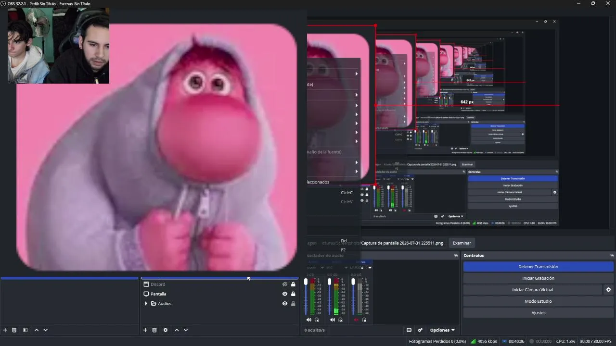This screenshot has height=346, width=616.
Task: Open source properties gear in Sources toolbar
Action: tap(166, 330)
